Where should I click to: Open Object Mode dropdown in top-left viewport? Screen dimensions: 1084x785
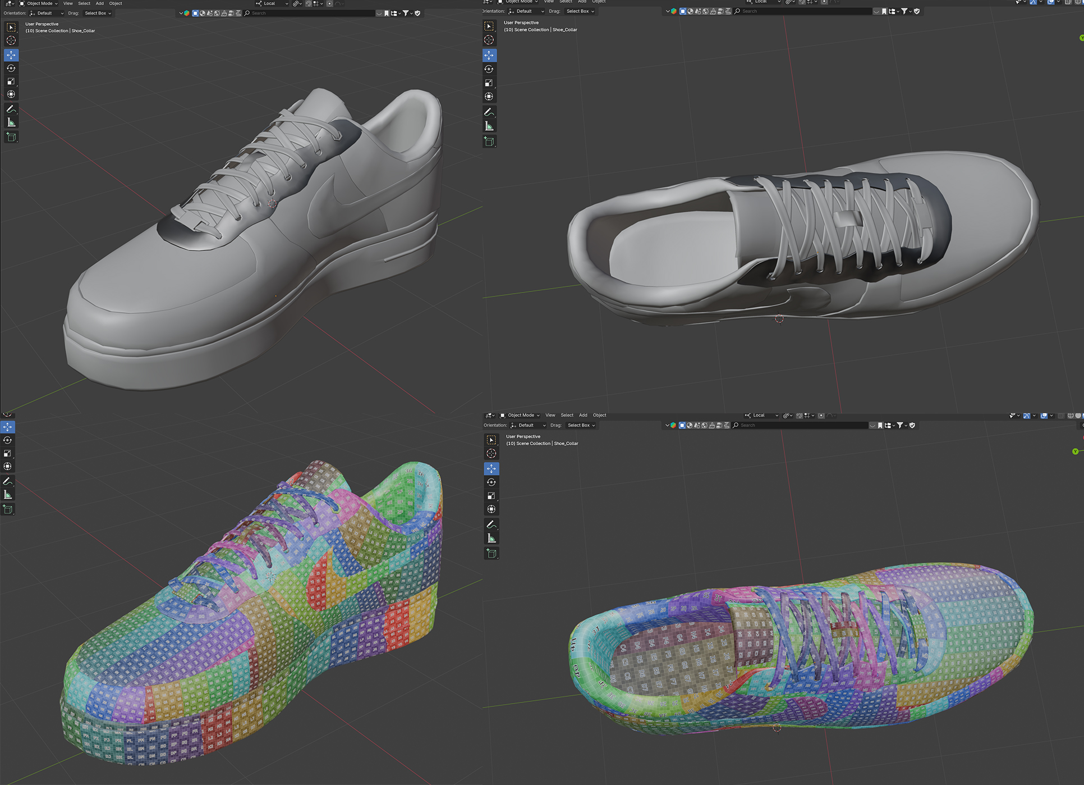(39, 3)
